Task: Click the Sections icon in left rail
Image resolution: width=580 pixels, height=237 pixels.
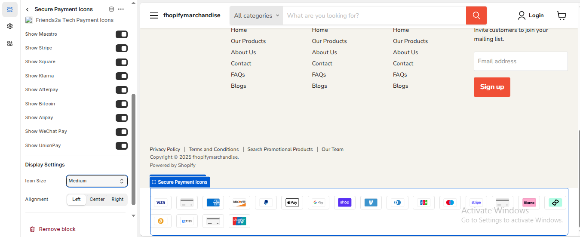Action: click(10, 9)
